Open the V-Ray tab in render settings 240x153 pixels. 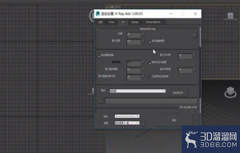(x=111, y=22)
